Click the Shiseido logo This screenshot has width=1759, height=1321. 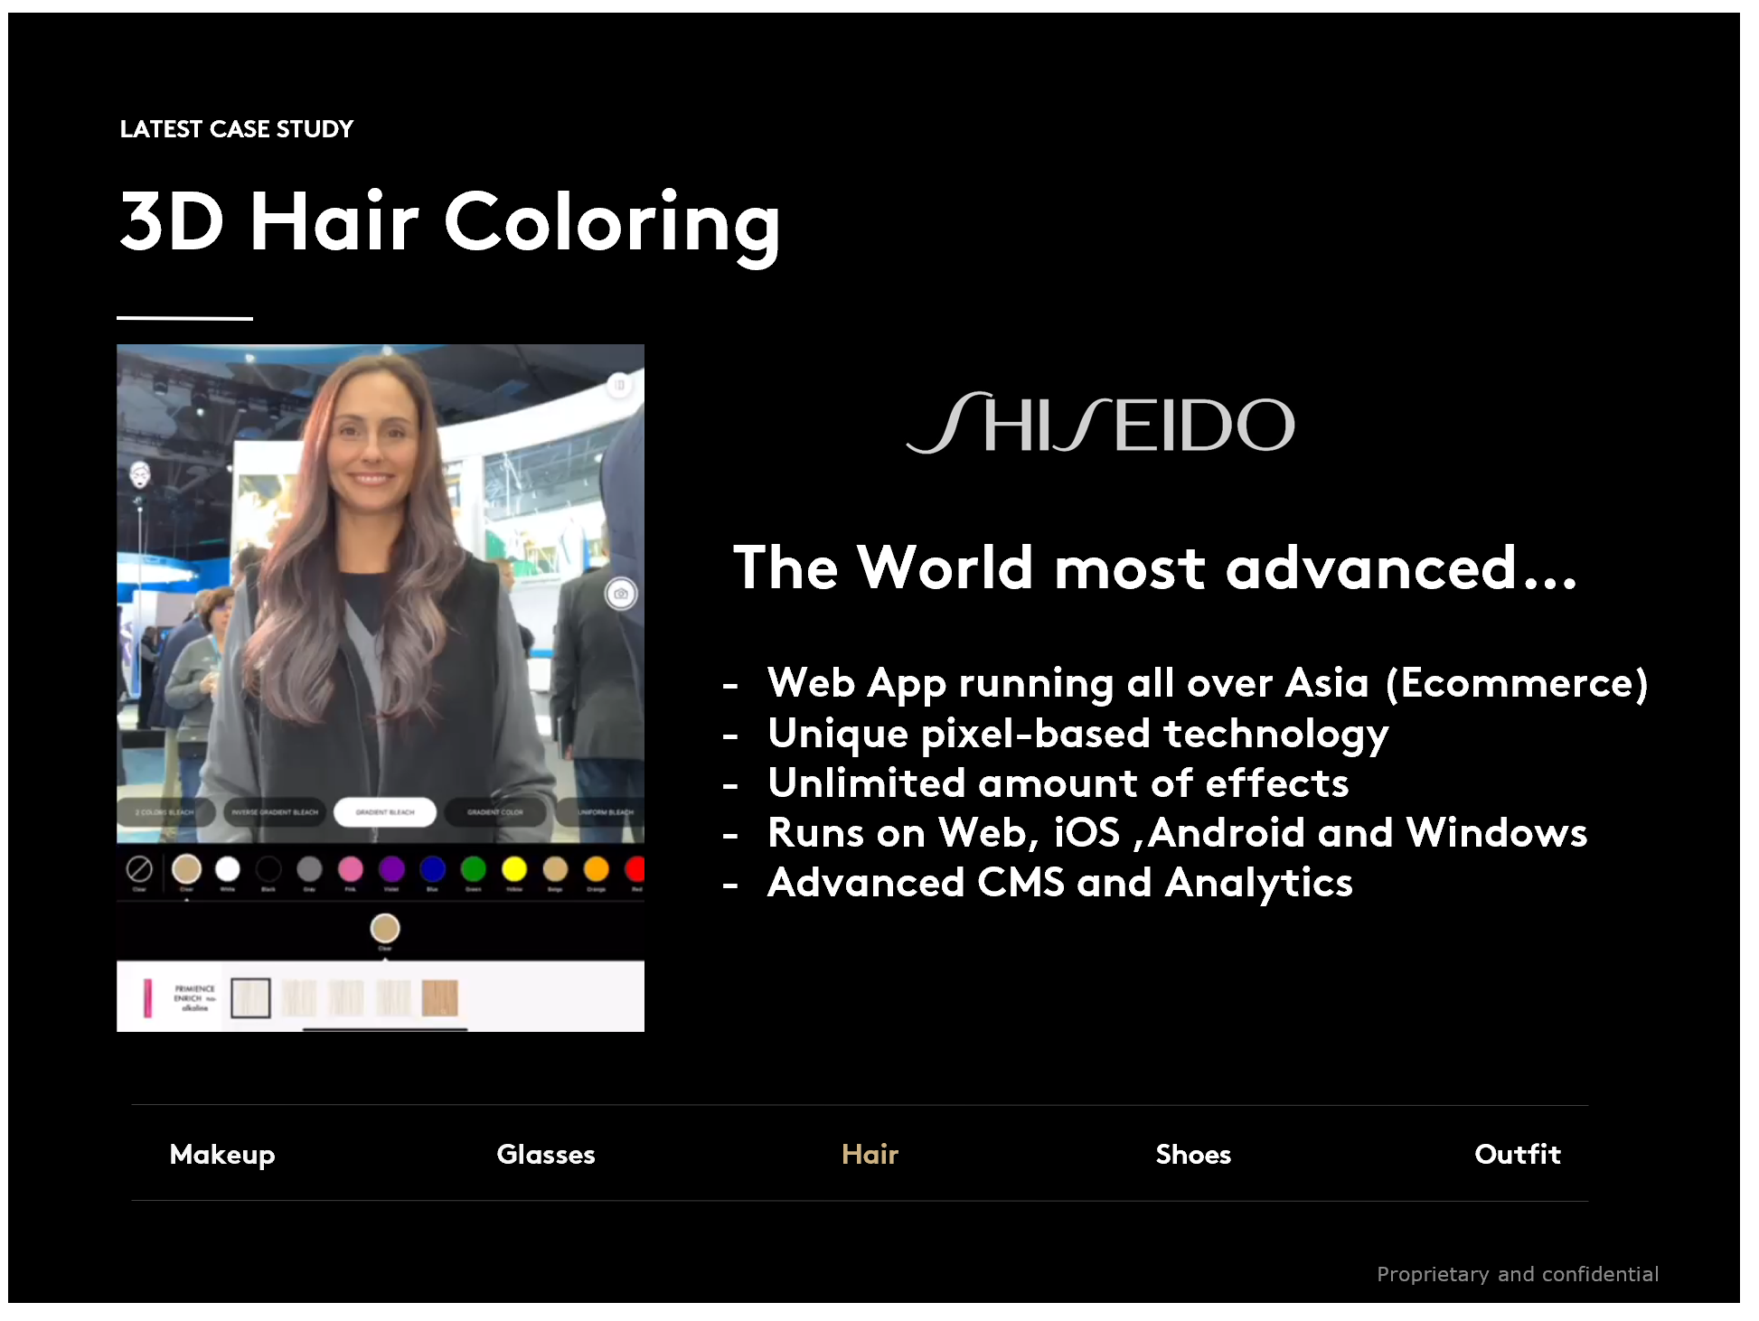tap(1100, 424)
